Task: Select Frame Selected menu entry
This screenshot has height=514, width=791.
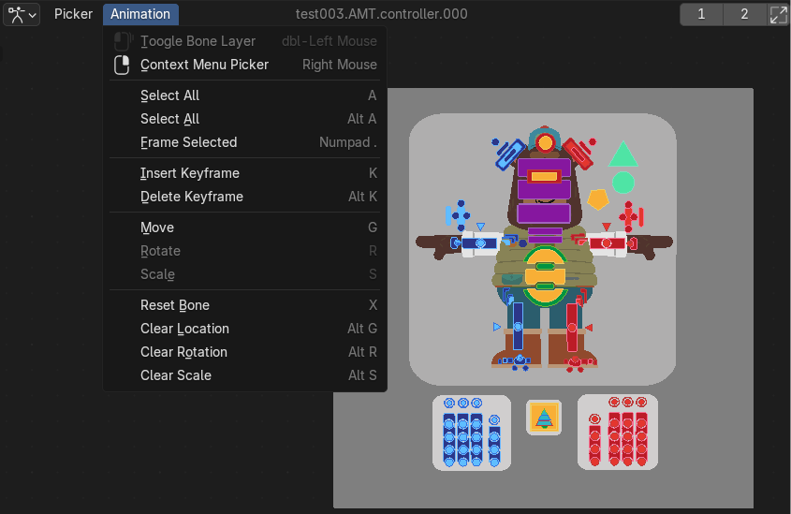Action: point(188,142)
